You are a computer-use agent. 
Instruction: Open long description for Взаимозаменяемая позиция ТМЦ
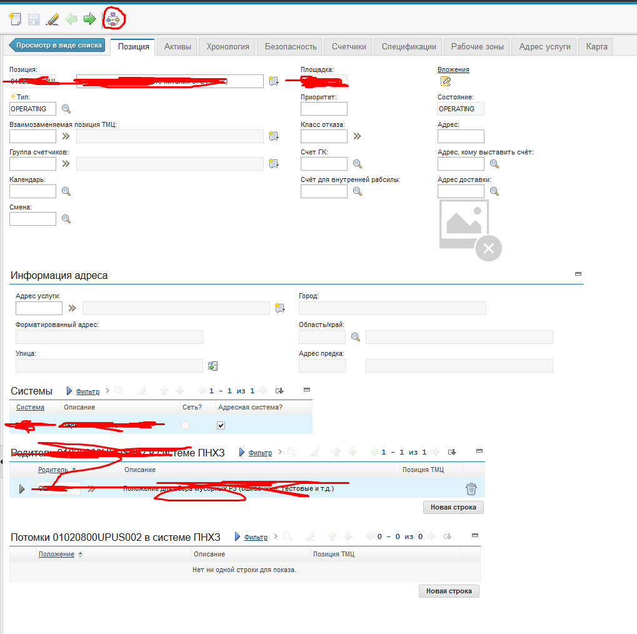pyautogui.click(x=274, y=136)
